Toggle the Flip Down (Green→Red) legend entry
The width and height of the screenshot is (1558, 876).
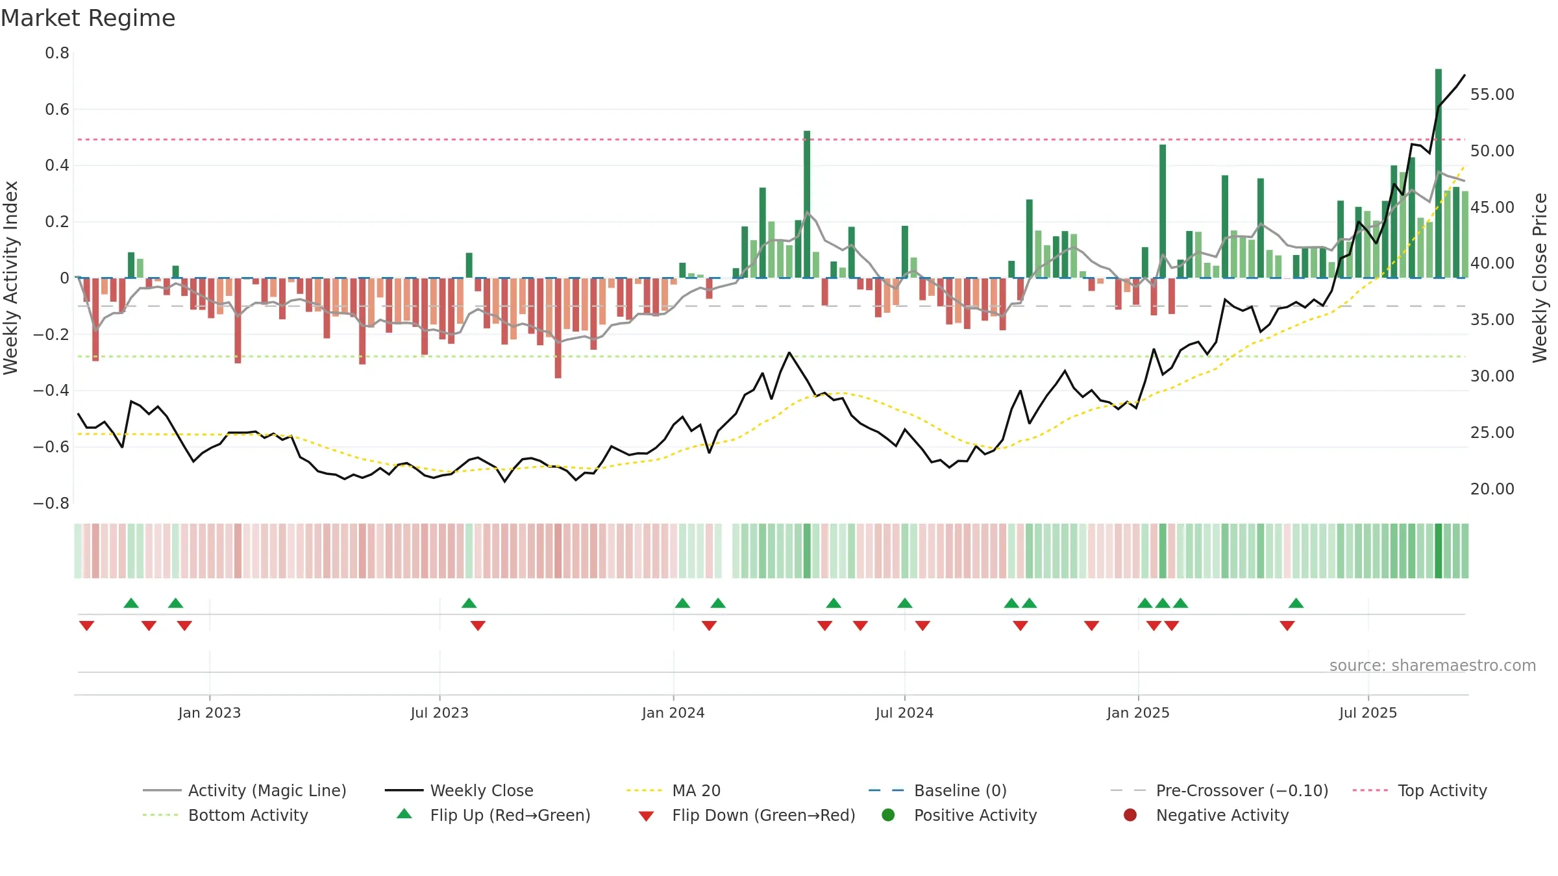click(x=747, y=815)
